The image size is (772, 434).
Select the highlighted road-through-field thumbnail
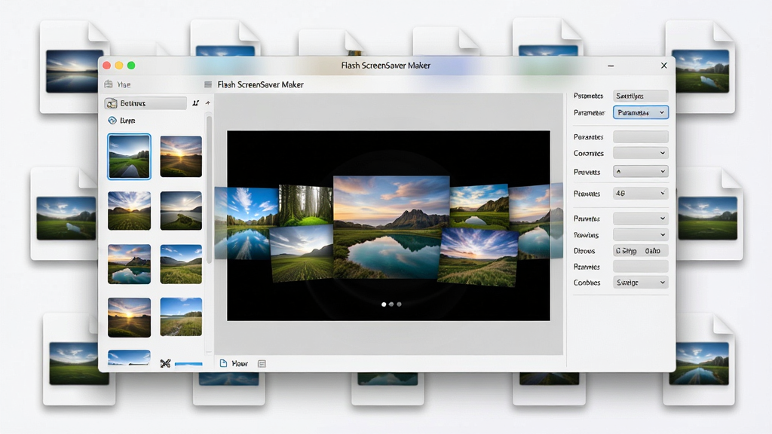(130, 157)
